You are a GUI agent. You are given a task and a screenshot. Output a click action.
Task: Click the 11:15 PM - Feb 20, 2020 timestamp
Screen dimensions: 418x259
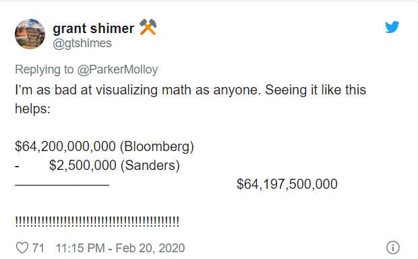[x=120, y=248]
